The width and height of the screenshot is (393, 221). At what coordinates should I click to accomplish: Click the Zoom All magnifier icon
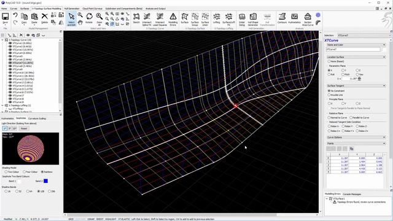(99, 17)
